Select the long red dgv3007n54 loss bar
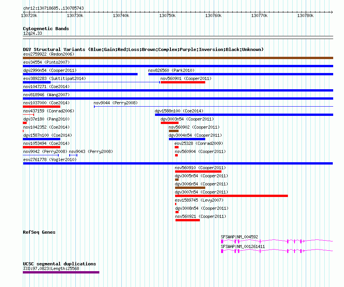Screen dimensions: 344x287 [232, 196]
